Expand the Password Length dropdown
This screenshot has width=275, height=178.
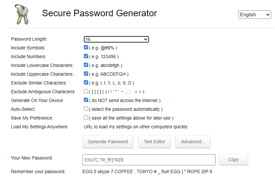point(116,39)
